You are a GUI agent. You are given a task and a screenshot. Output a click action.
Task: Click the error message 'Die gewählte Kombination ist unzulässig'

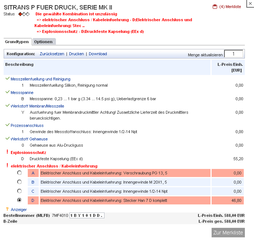point(76,14)
